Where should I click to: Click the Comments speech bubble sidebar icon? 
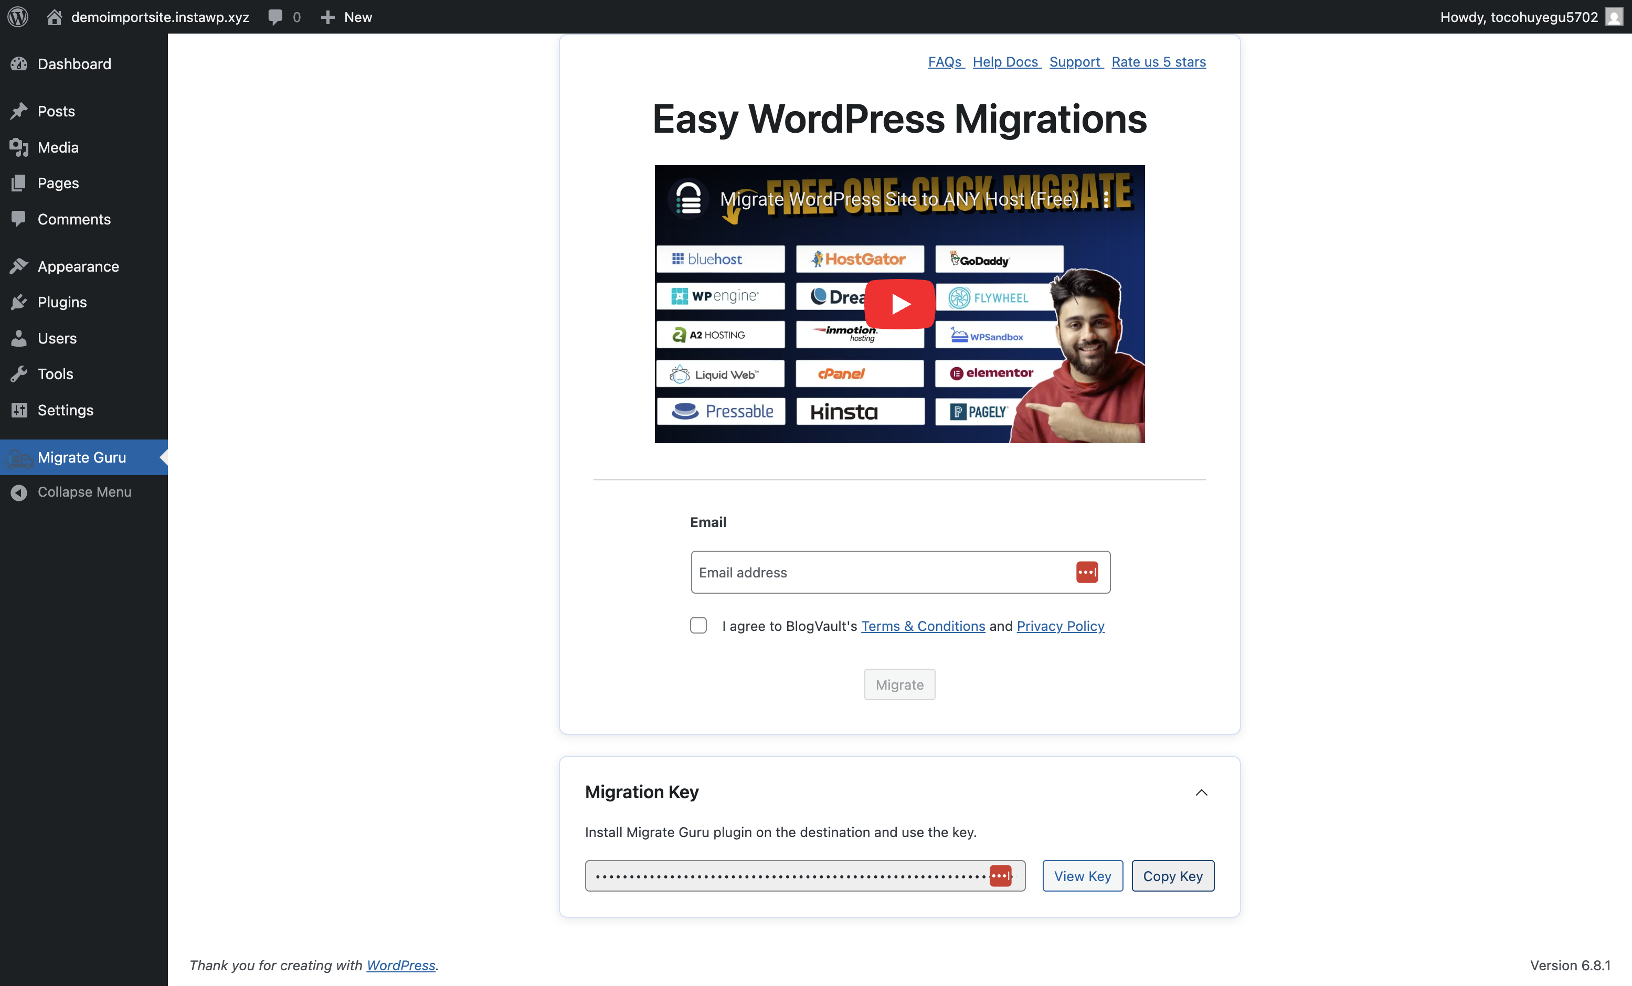coord(18,219)
